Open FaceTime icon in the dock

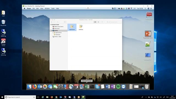tap(55, 87)
